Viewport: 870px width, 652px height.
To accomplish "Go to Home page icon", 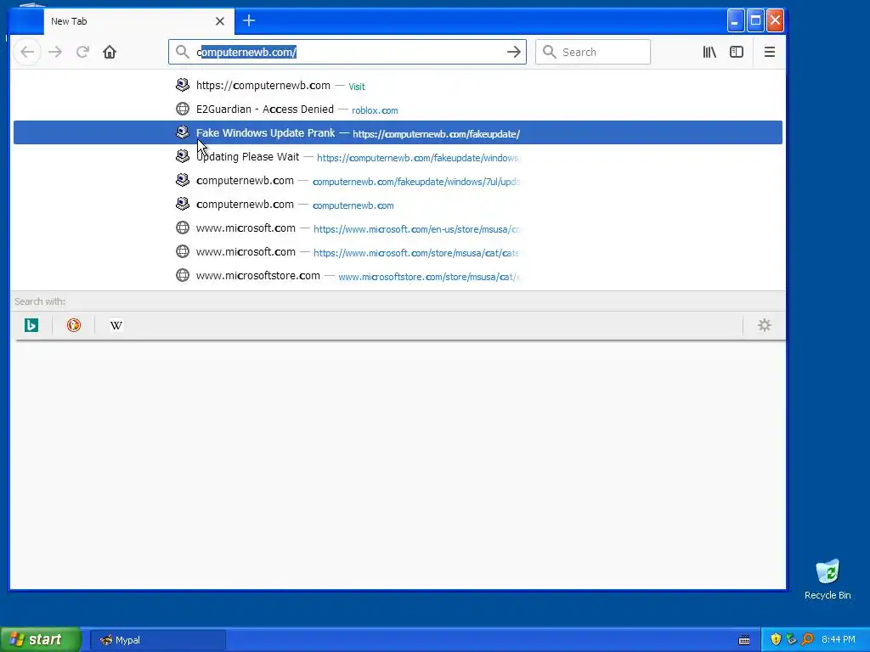I will coord(110,52).
